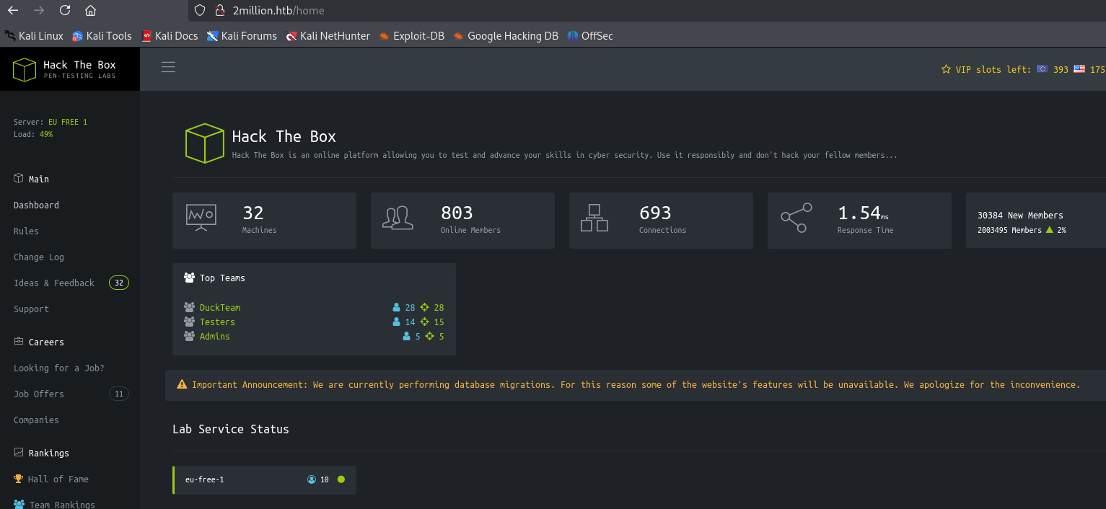This screenshot has height=509, width=1106.
Task: Click the Connections network icon
Action: coord(594,218)
